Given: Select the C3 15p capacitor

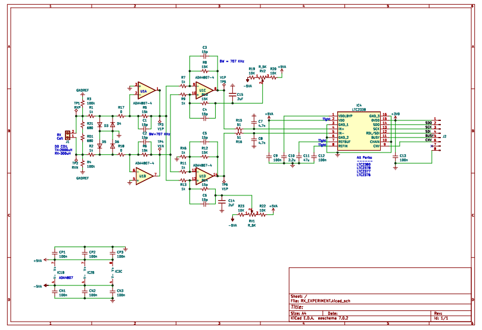Looking at the screenshot, I should click(204, 56).
